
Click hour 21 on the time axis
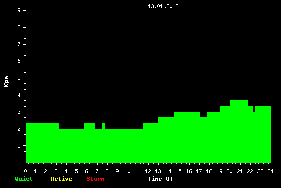(240, 171)
